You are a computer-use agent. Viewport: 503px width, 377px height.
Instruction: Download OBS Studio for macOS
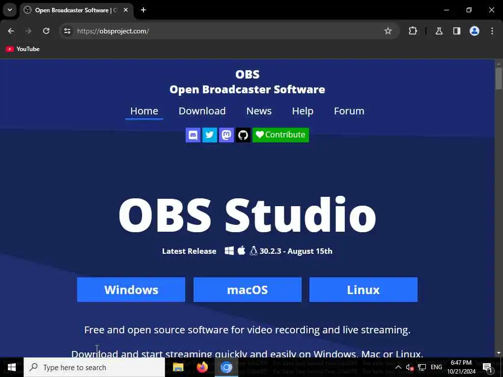click(248, 290)
